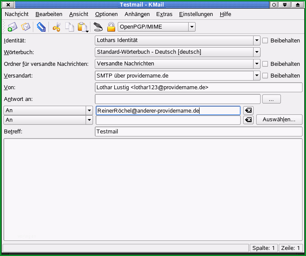Maximize window with the up-arrow titlebar button
Image resolution: width=306 pixels, height=256 pixels.
297,4
